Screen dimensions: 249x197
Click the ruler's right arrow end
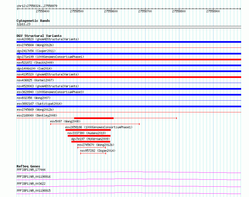(x=240, y=9)
